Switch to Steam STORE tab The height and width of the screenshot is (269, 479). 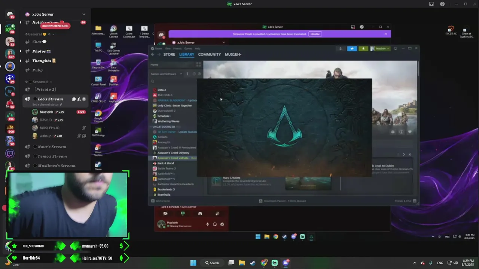point(169,55)
